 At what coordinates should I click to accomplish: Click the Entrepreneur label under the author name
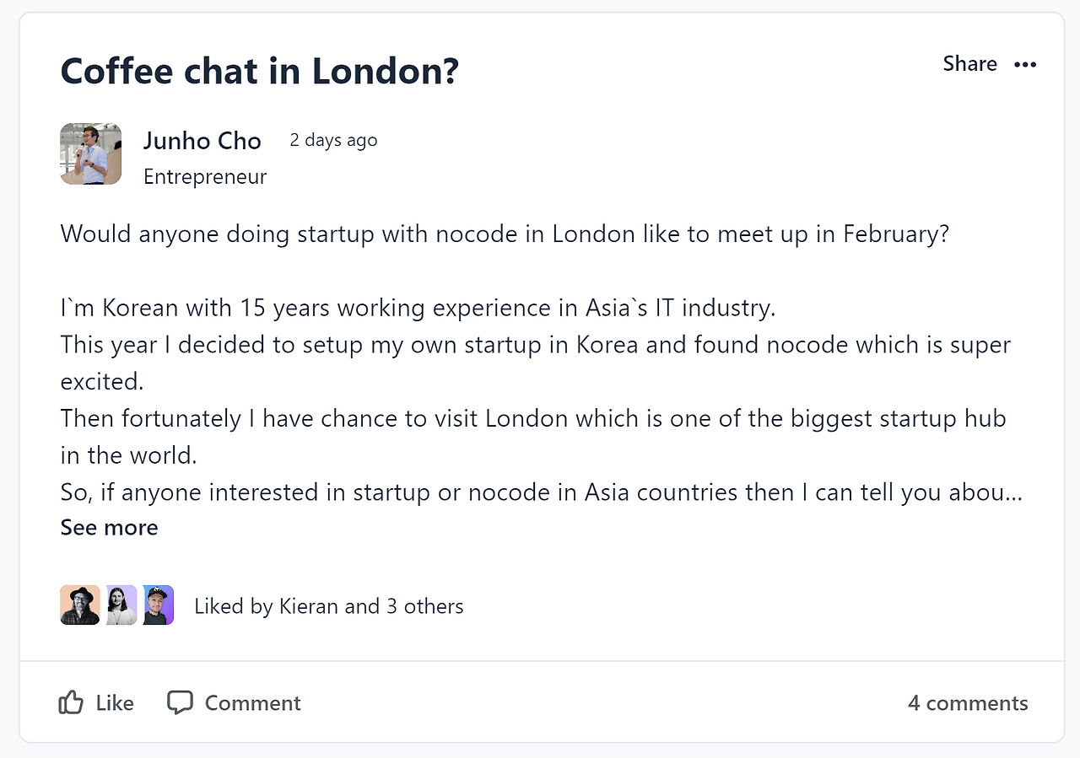click(x=205, y=176)
